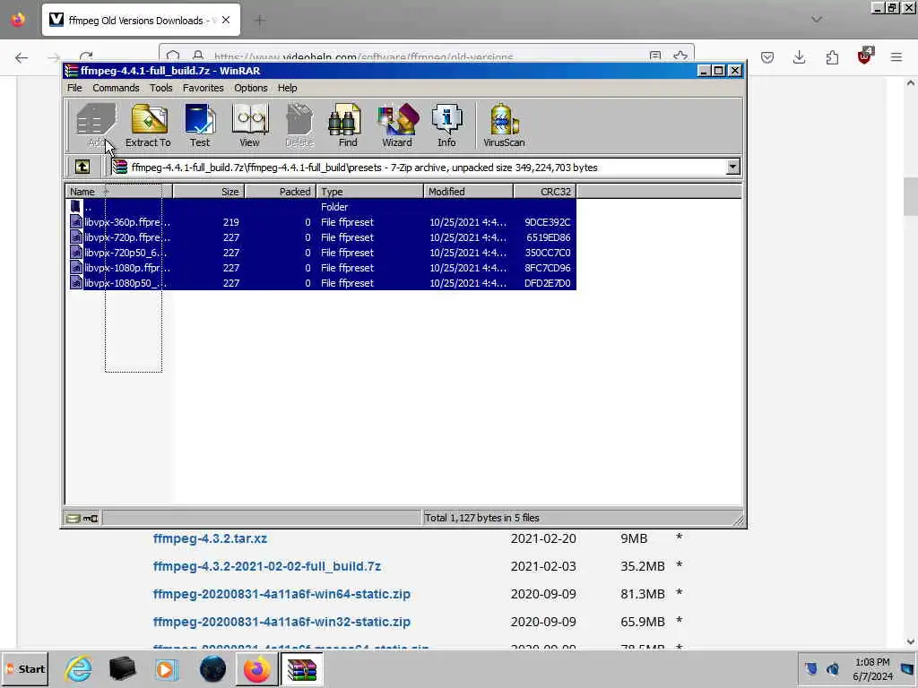This screenshot has width=918, height=688.
Task: Open the Firefox application menu
Action: [x=896, y=57]
